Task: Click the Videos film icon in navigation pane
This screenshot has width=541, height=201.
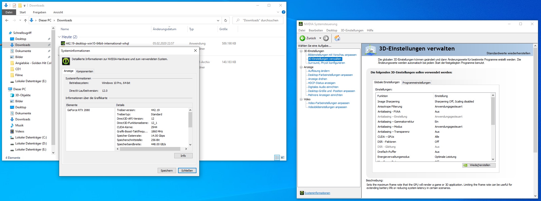Action: coord(12,131)
